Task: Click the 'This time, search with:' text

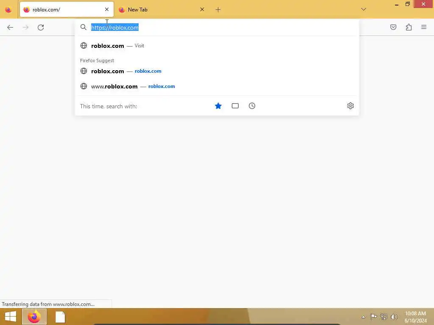Action: (x=108, y=106)
